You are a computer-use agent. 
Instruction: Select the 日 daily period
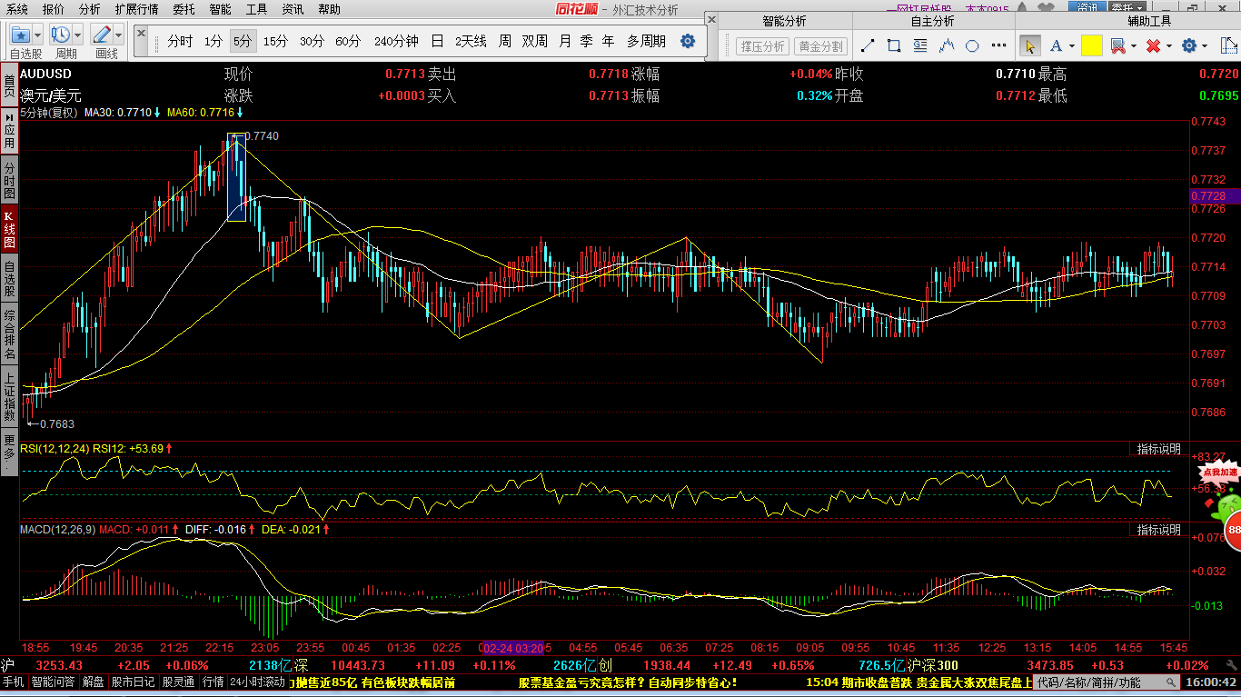[437, 41]
